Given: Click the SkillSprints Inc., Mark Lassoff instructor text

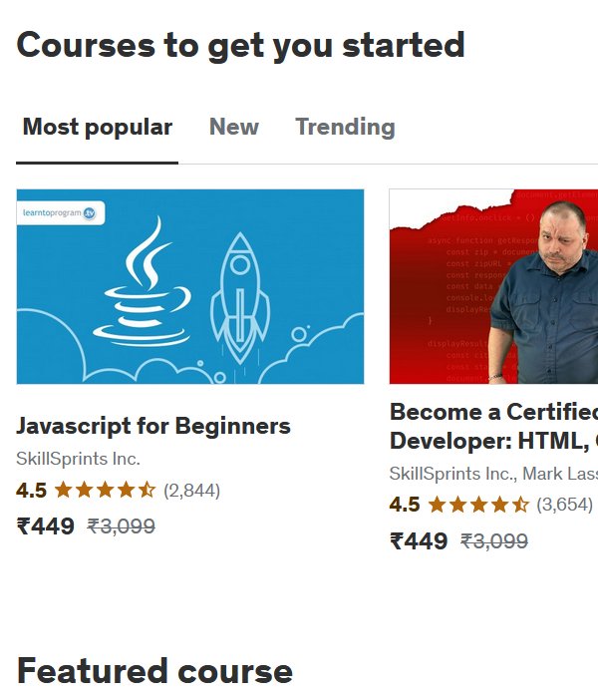Looking at the screenshot, I should [x=494, y=474].
